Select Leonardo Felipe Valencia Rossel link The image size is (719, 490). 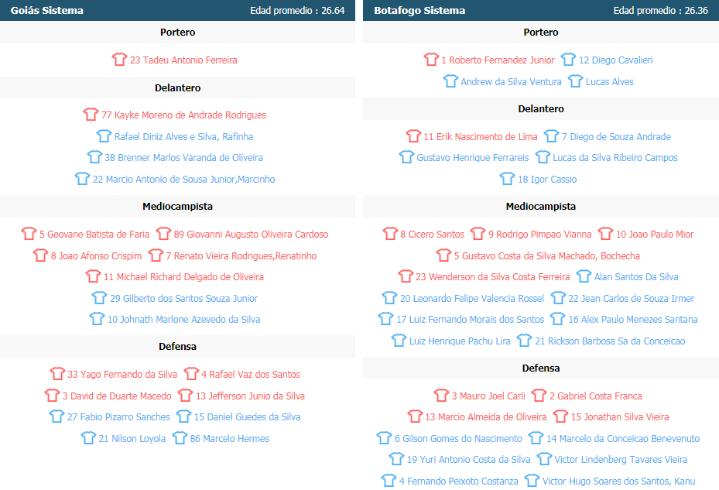pyautogui.click(x=472, y=298)
